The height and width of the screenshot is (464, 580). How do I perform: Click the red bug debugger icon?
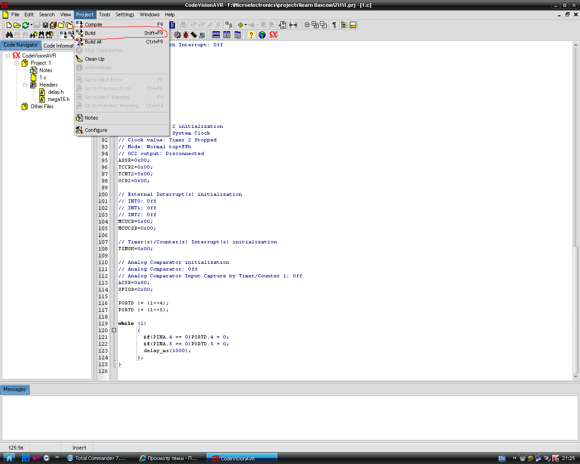pyautogui.click(x=186, y=35)
